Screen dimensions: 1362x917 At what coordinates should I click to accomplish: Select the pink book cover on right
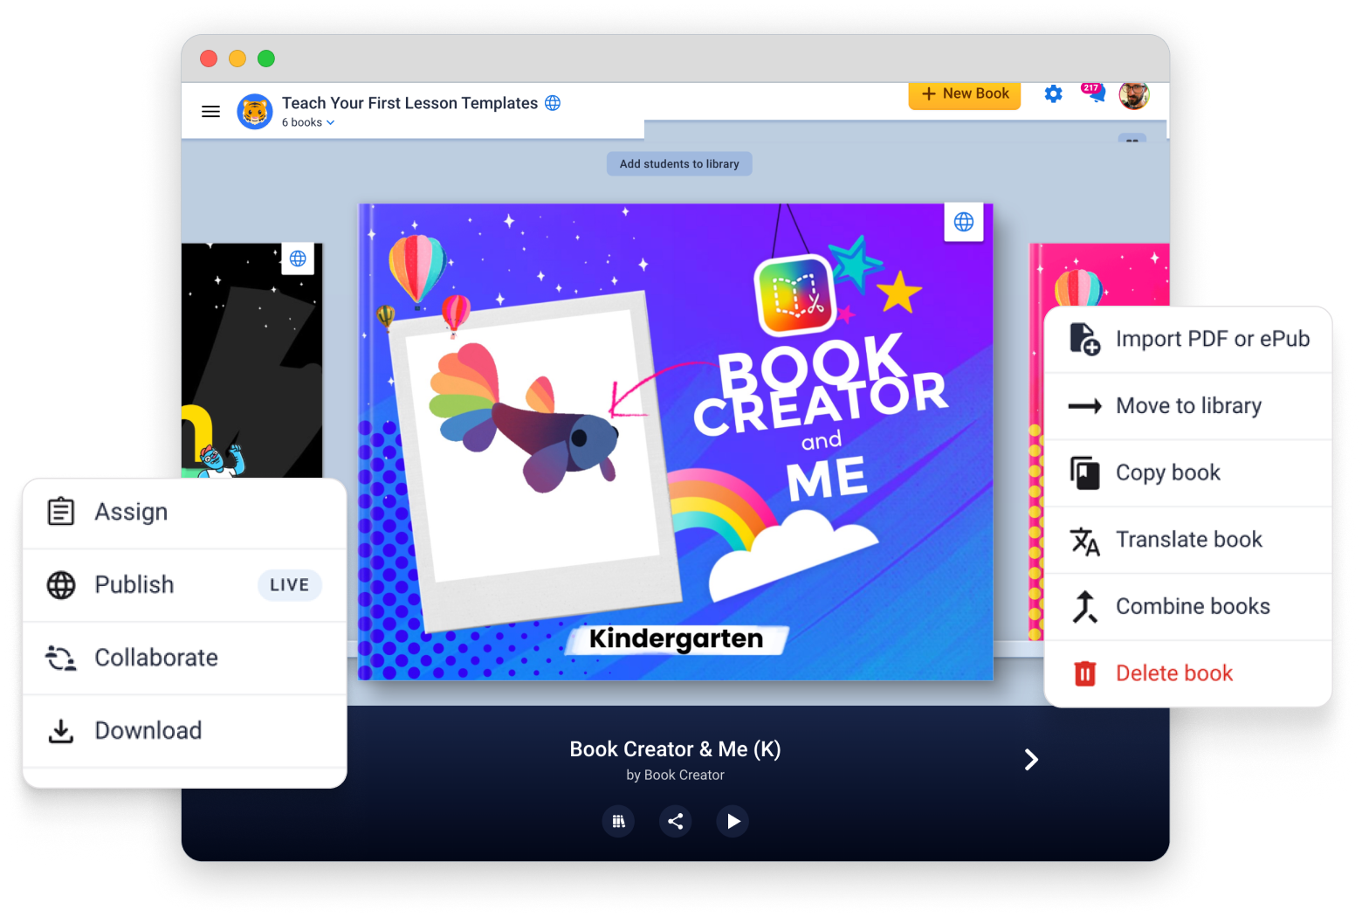click(x=1099, y=275)
